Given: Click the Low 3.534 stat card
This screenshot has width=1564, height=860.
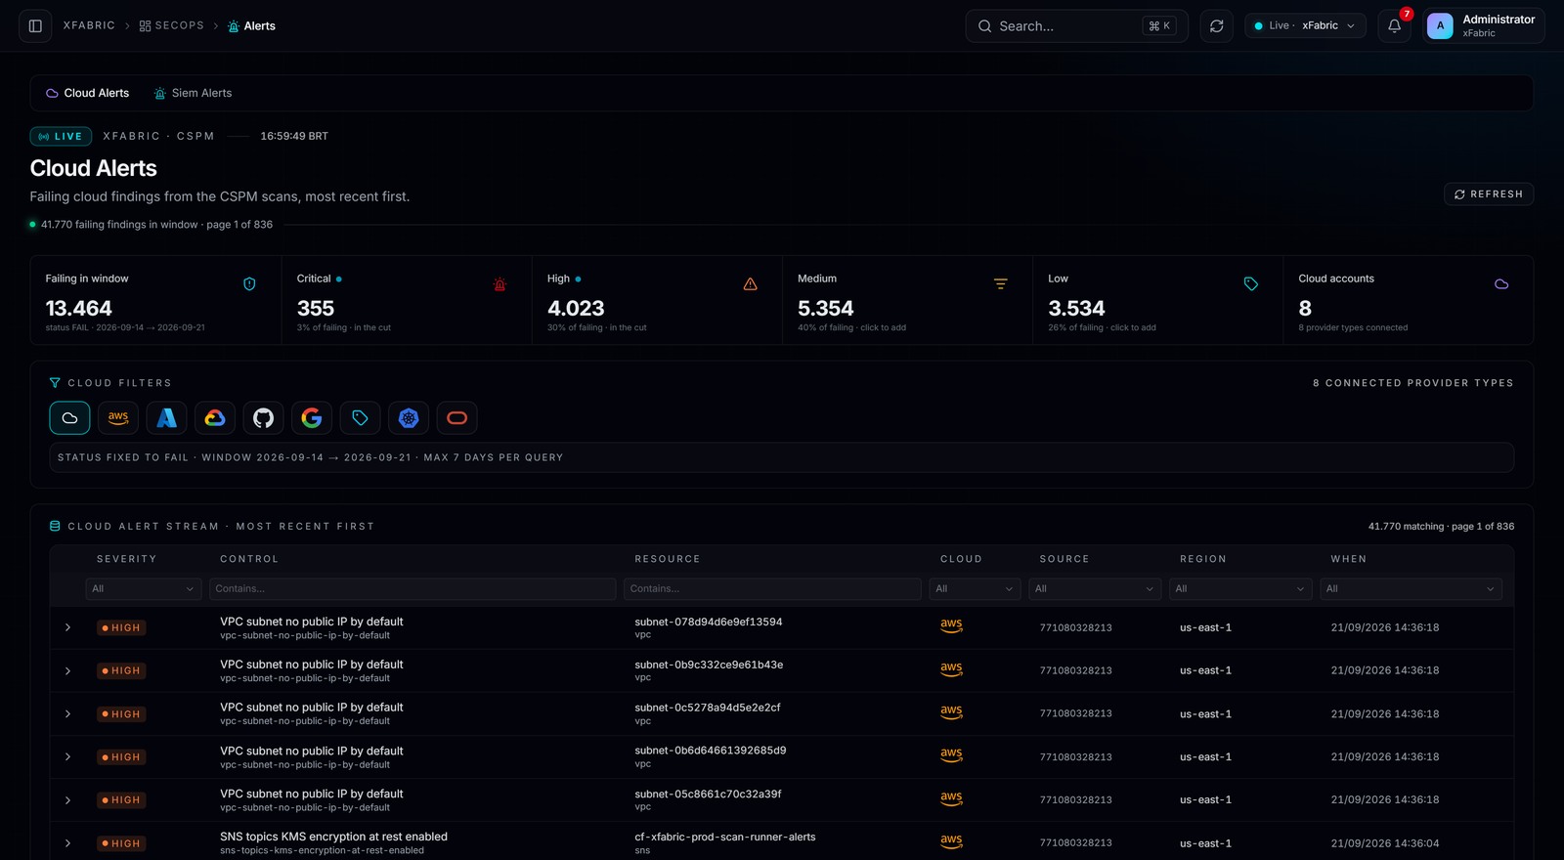Looking at the screenshot, I should 1157,300.
